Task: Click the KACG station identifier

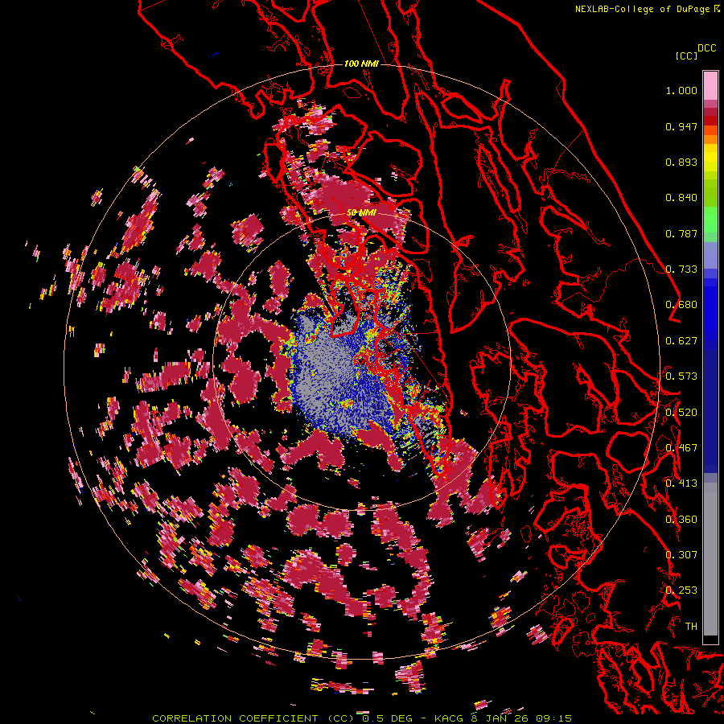Action: click(449, 718)
